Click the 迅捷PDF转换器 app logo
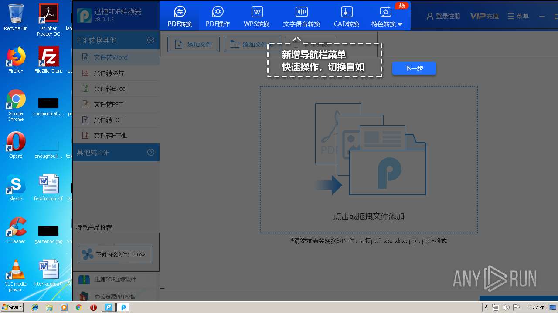 click(84, 15)
